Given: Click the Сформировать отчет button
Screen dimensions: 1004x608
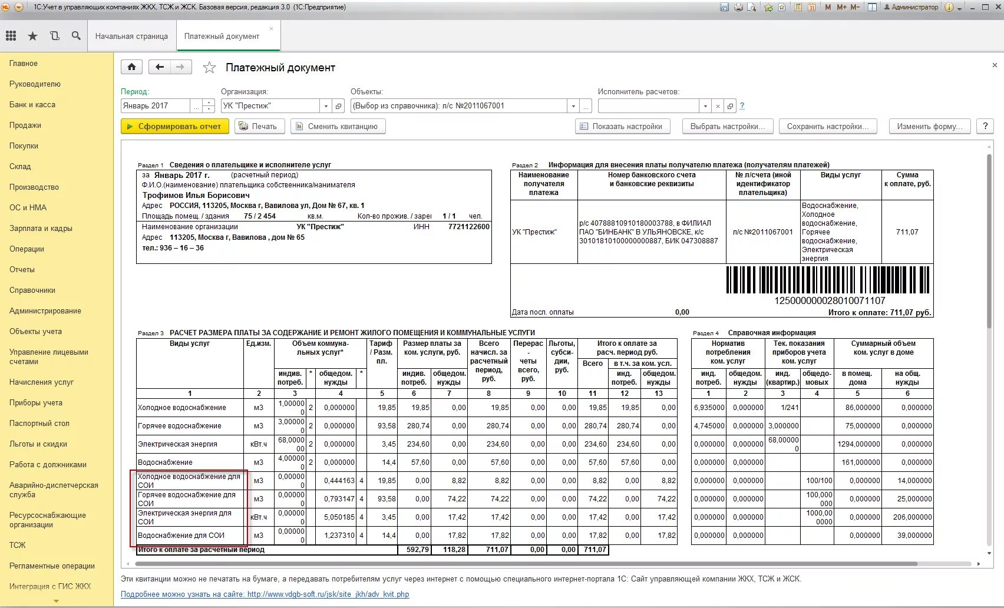Looking at the screenshot, I should (175, 126).
